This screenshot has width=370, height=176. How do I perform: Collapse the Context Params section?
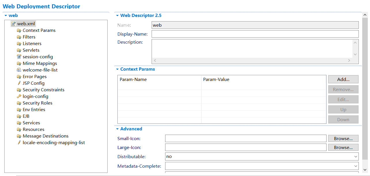[x=117, y=69]
